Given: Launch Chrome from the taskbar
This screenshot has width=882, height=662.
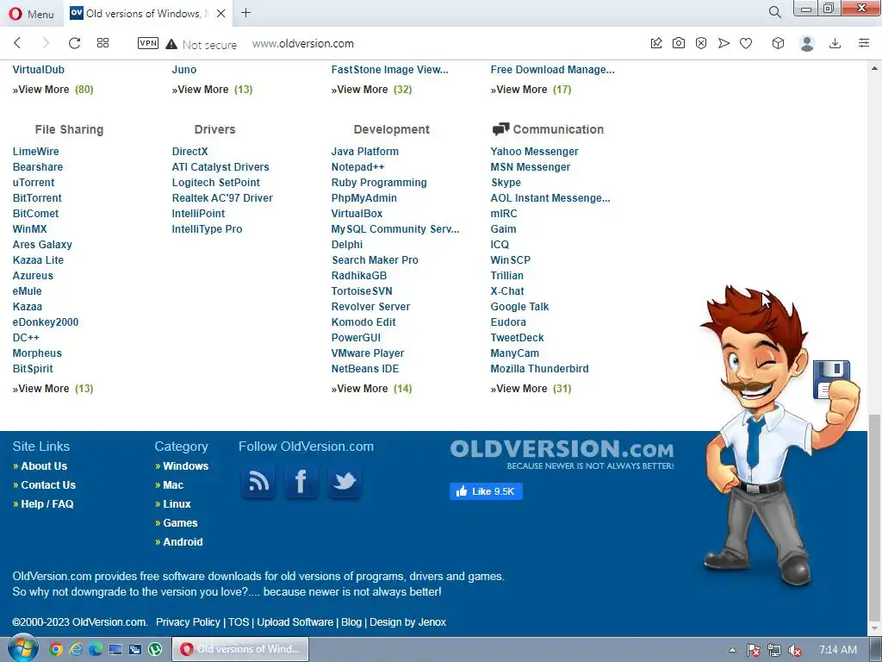Looking at the screenshot, I should pyautogui.click(x=56, y=650).
